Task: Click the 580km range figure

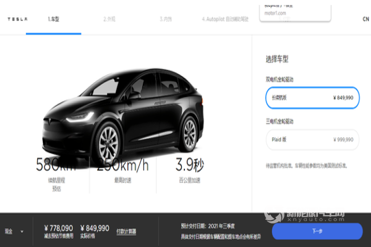Action: pos(56,165)
